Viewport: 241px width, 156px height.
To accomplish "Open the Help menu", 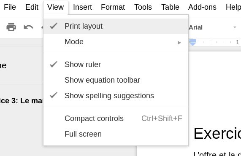I will point(233,7).
